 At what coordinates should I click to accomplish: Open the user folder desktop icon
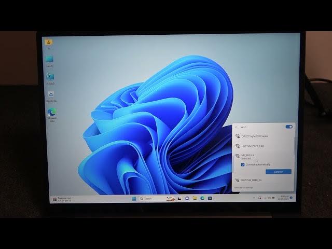(x=49, y=42)
